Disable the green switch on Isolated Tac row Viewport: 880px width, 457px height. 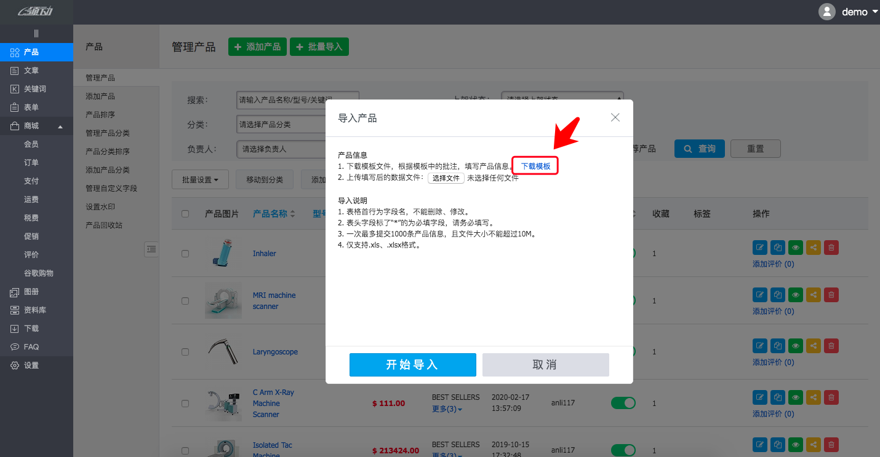(x=623, y=450)
